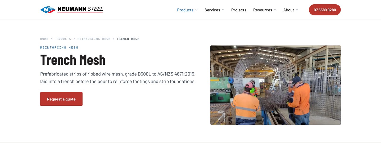Go to the Projects page
The image size is (381, 143).
coord(239,10)
